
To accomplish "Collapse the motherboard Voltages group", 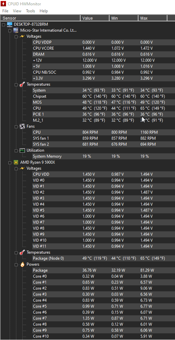I will click(16, 37).
